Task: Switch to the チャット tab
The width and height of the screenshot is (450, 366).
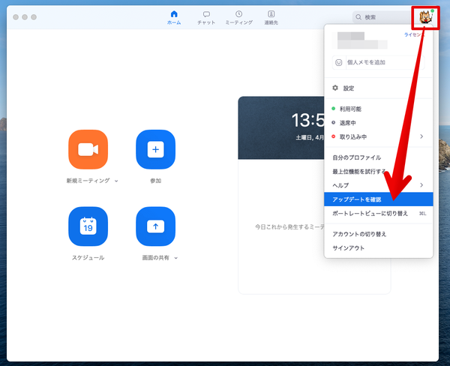Action: [x=206, y=18]
